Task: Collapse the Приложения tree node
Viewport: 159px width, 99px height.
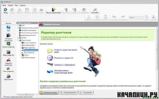Action: click(18, 40)
